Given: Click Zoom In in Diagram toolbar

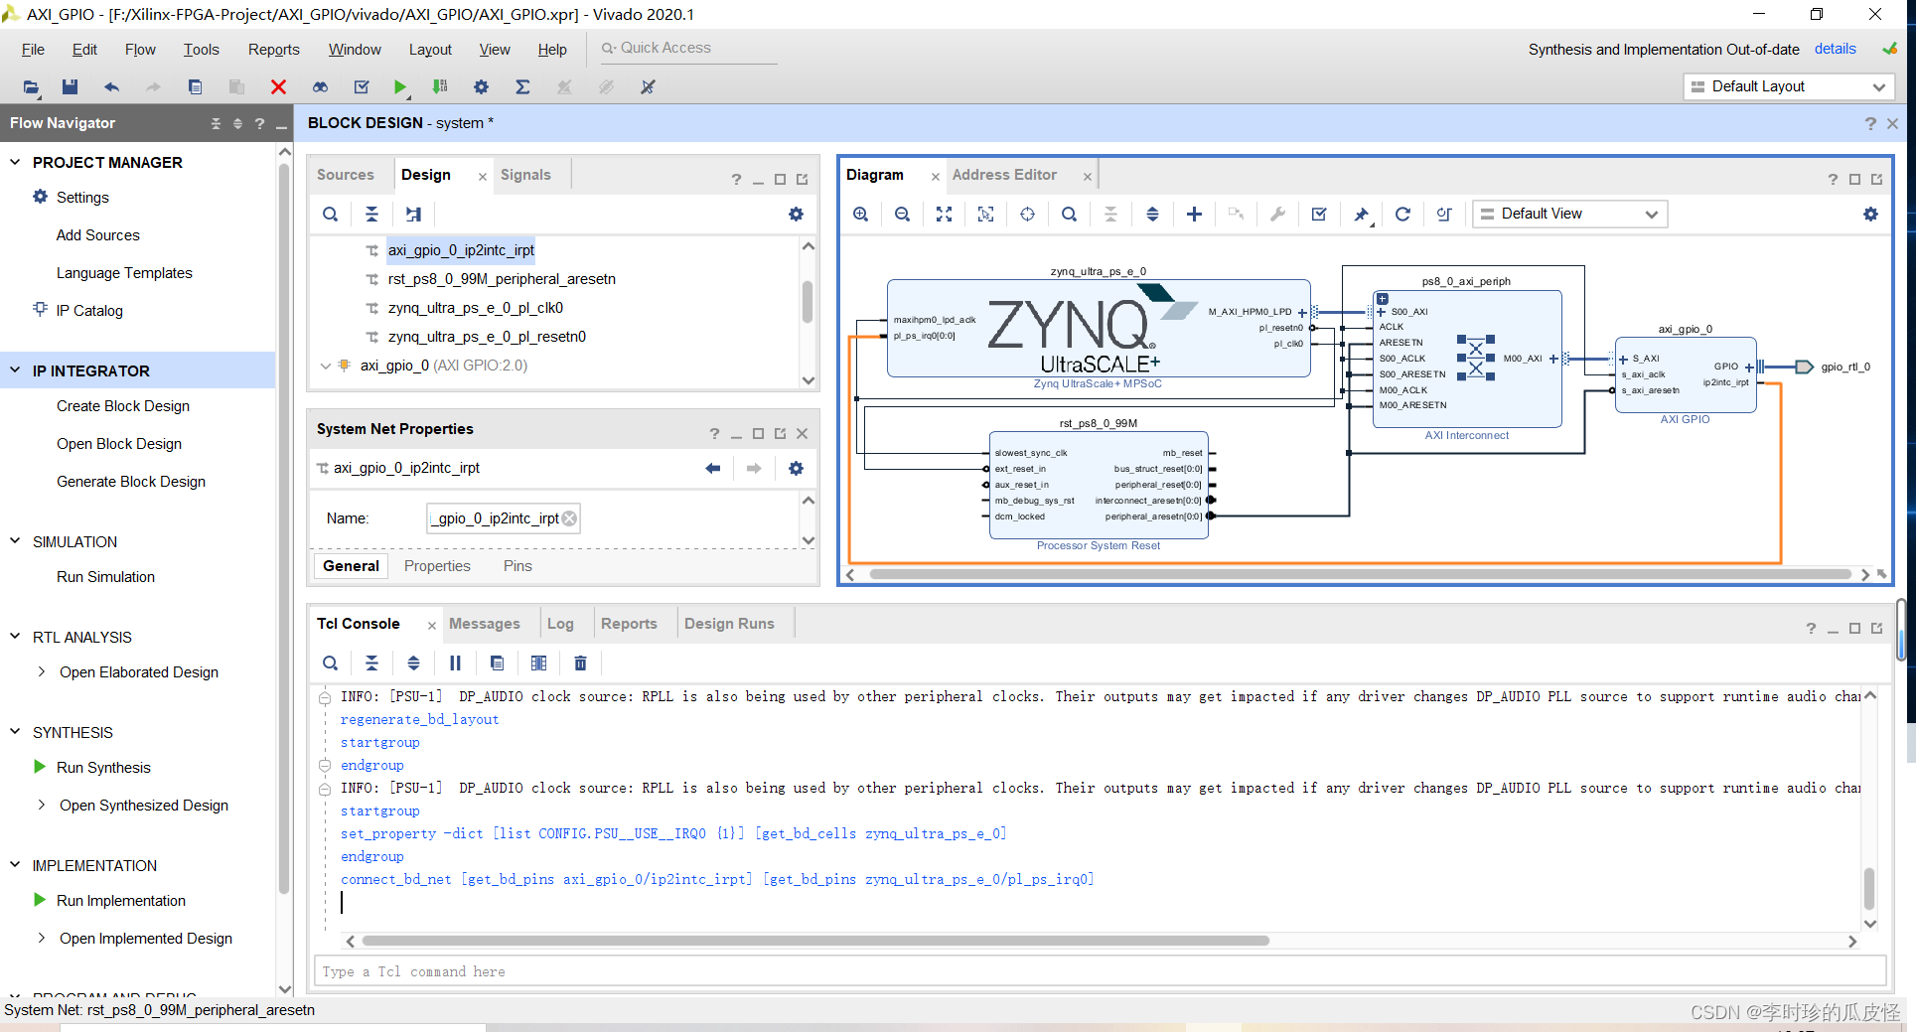Looking at the screenshot, I should 861,215.
